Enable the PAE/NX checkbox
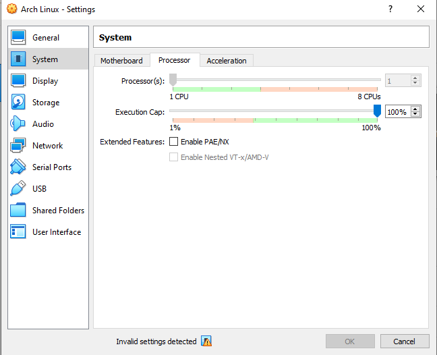The image size is (437, 355). (173, 142)
